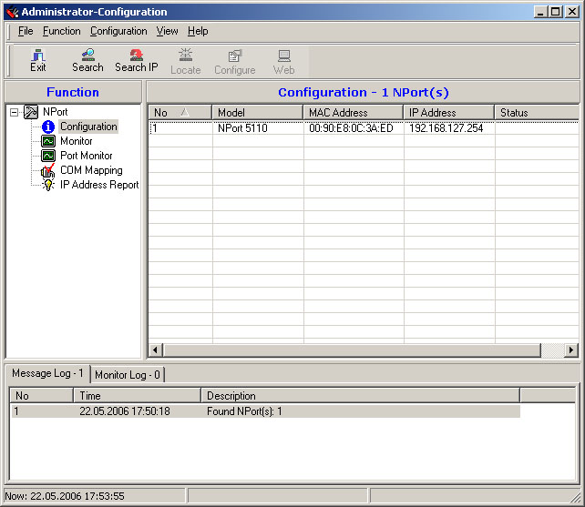This screenshot has height=507, width=585.
Task: Switch to the Monitor Log tab
Action: (127, 374)
